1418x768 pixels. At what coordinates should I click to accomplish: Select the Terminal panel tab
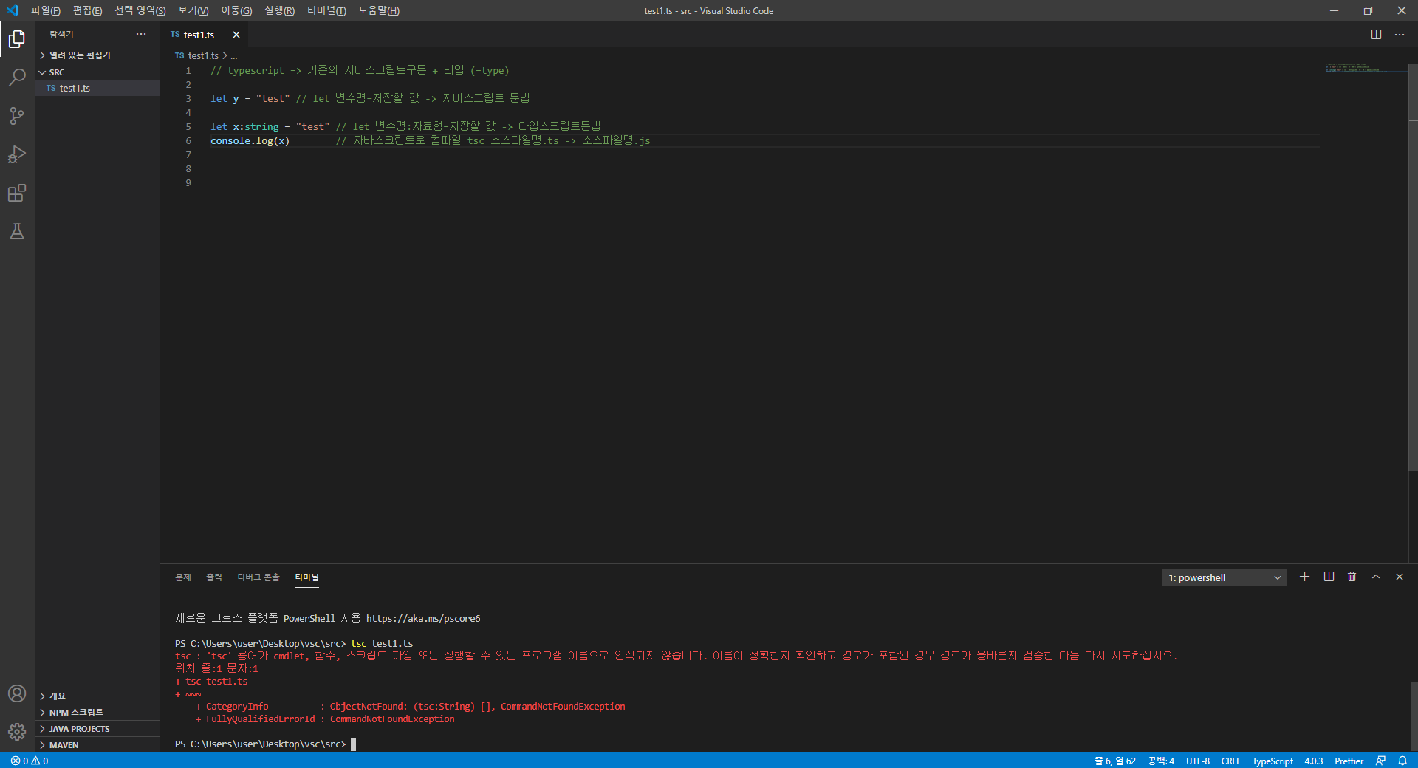pyautogui.click(x=306, y=577)
